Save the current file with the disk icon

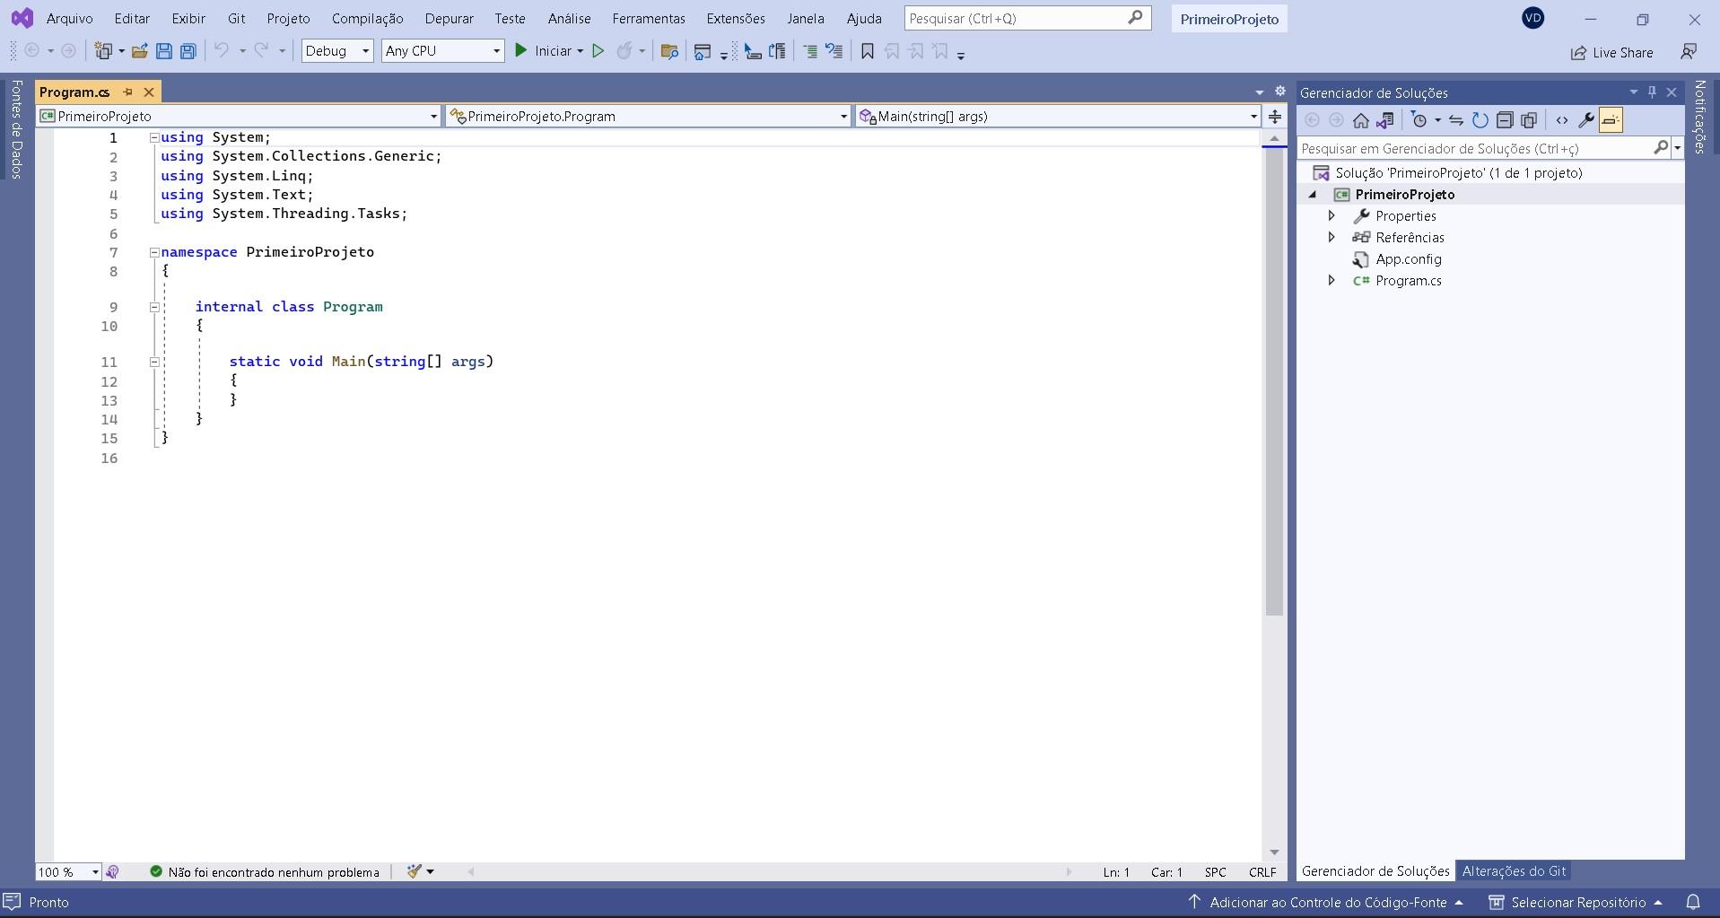click(164, 51)
